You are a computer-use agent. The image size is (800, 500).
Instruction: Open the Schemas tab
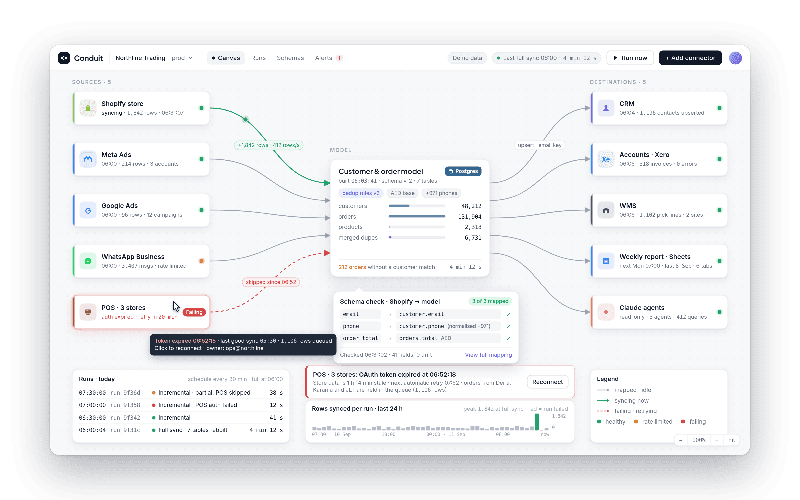pos(290,58)
